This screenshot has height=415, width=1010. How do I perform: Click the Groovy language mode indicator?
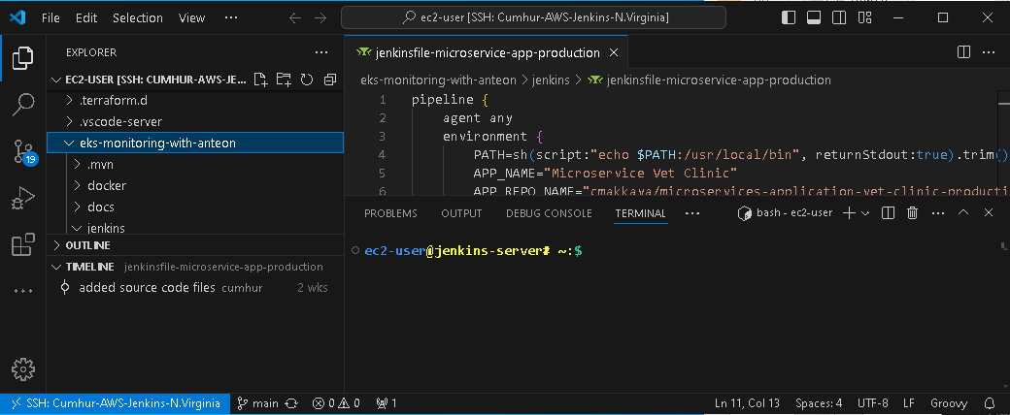949,402
